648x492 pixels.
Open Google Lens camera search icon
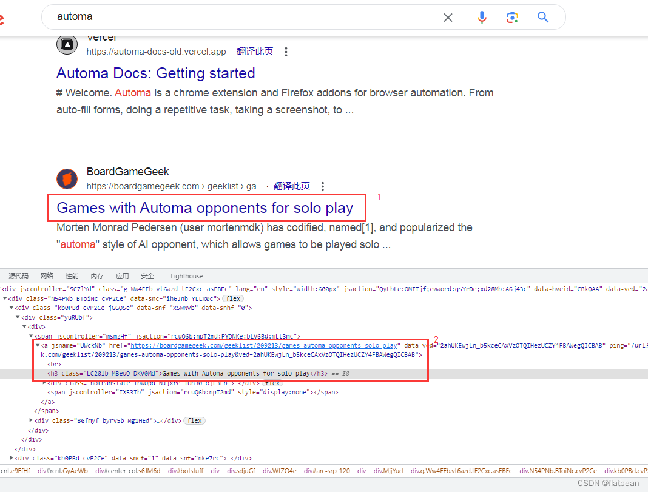512,17
